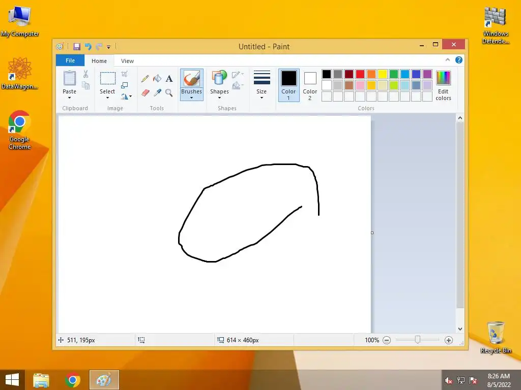
Task: Open Google Chrome desktop shortcut
Action: pyautogui.click(x=19, y=130)
